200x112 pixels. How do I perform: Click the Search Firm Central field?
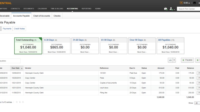(188, 9)
